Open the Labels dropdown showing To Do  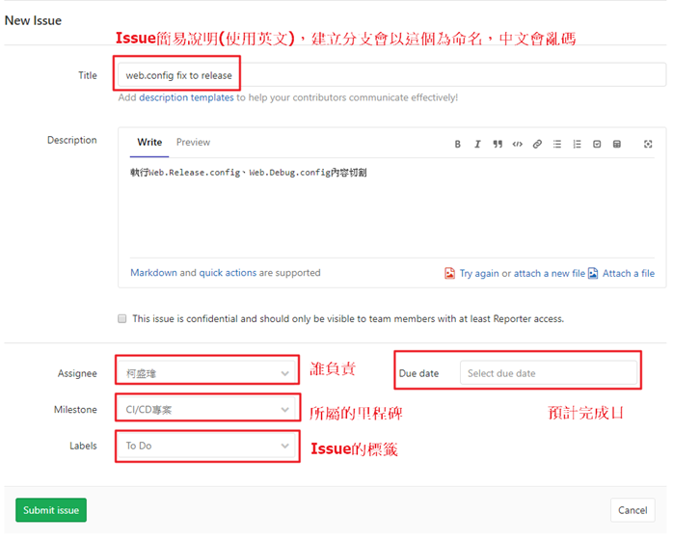point(207,446)
